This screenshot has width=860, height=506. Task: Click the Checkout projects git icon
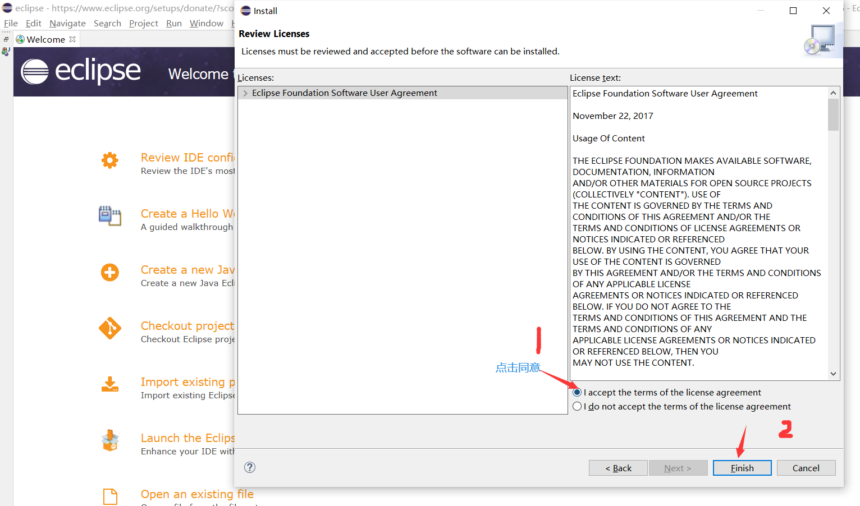click(110, 329)
